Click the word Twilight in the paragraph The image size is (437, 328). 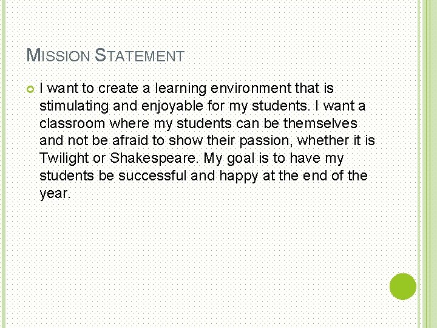tap(64, 159)
